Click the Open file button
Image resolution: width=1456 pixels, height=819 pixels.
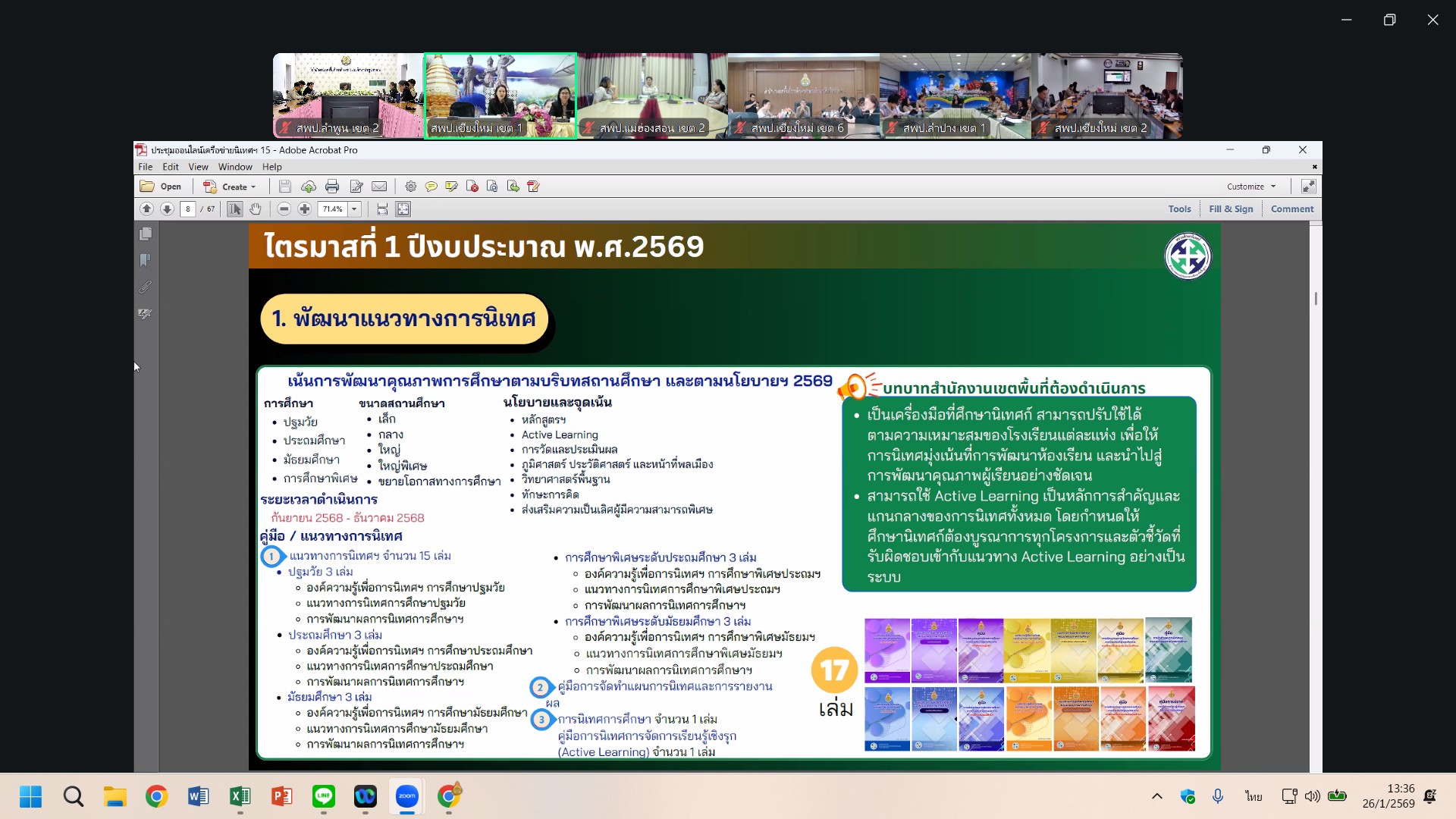[162, 187]
